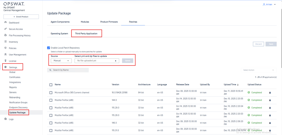
Task: Click the Enroll Product button
Action: (x=21, y=17)
